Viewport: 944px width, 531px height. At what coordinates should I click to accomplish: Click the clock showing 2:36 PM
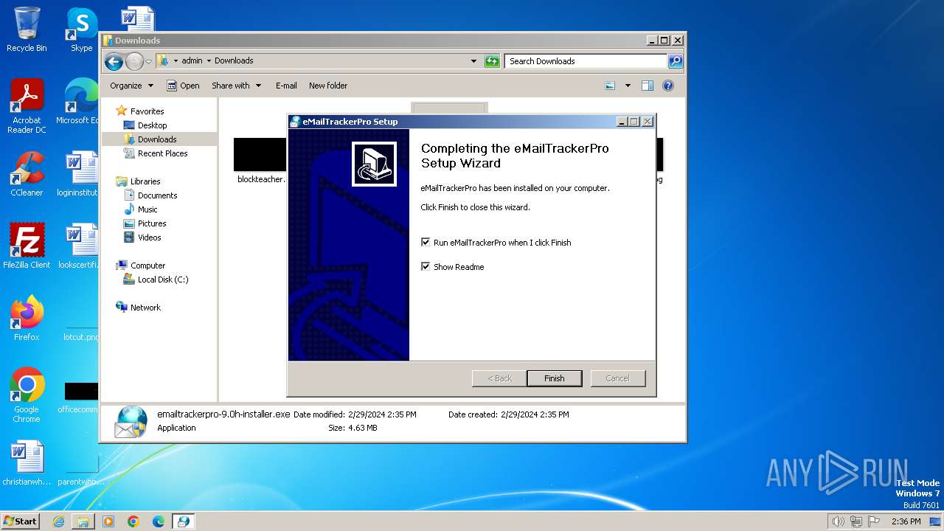pyautogui.click(x=906, y=521)
